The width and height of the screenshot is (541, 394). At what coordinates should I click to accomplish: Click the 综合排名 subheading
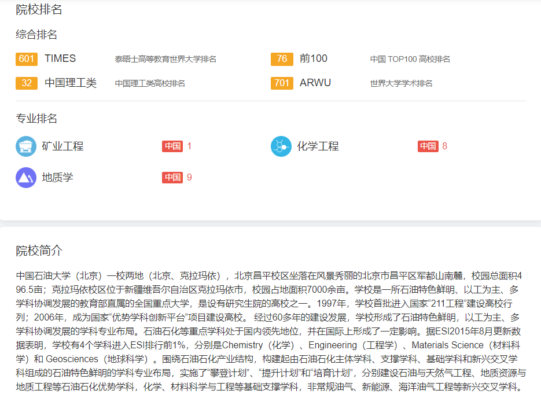point(36,35)
